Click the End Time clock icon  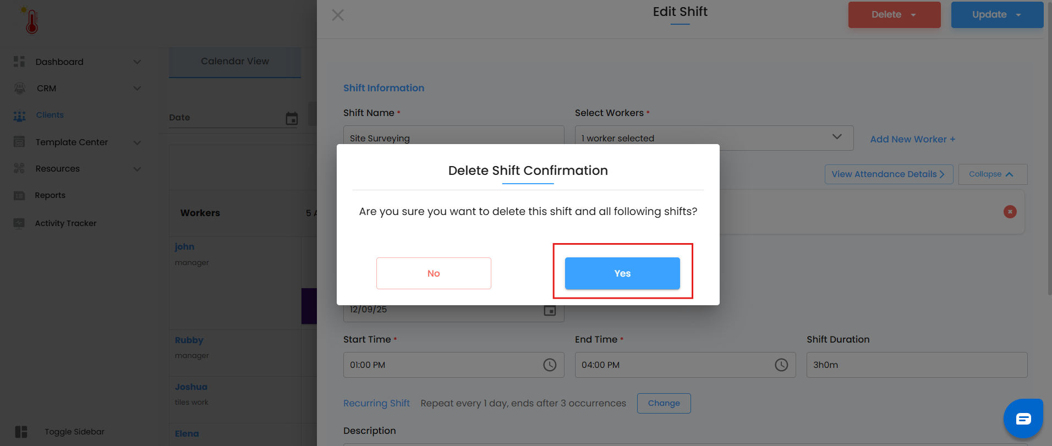tap(781, 365)
